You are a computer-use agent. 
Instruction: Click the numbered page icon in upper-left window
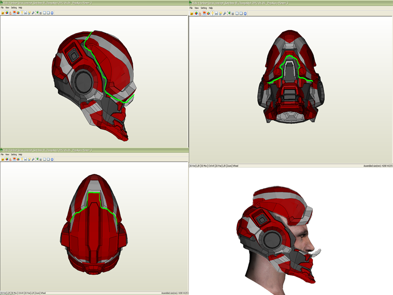point(26,13)
